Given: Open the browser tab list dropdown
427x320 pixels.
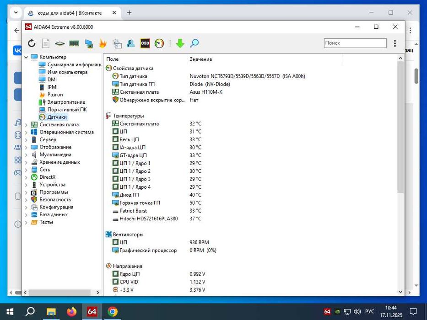Looking at the screenshot, I should 16,12.
